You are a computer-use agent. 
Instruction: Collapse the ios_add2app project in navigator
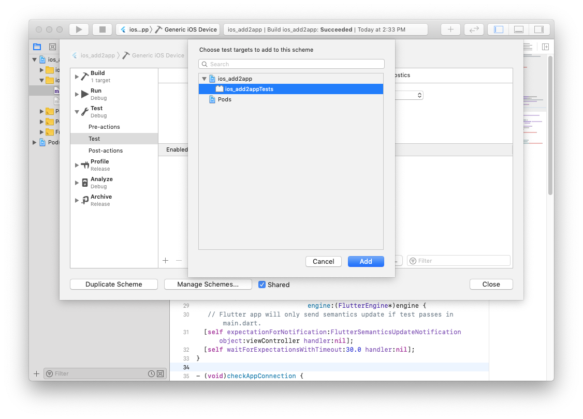pyautogui.click(x=34, y=59)
